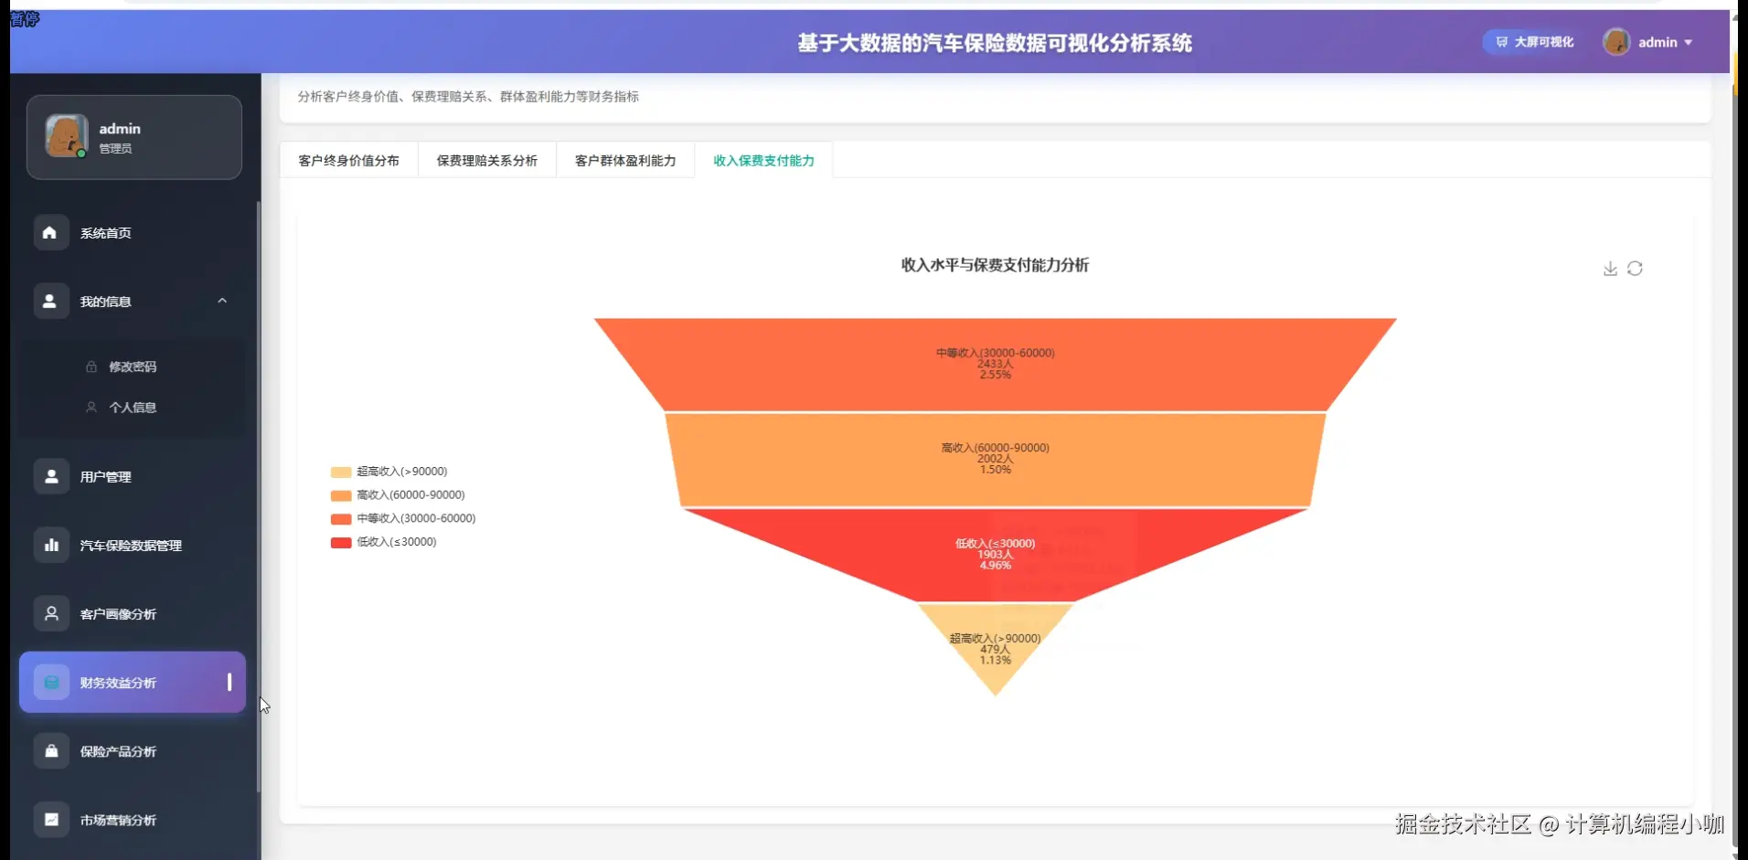Open the admin dropdown arrow in header
The width and height of the screenshot is (1748, 860).
click(1689, 43)
